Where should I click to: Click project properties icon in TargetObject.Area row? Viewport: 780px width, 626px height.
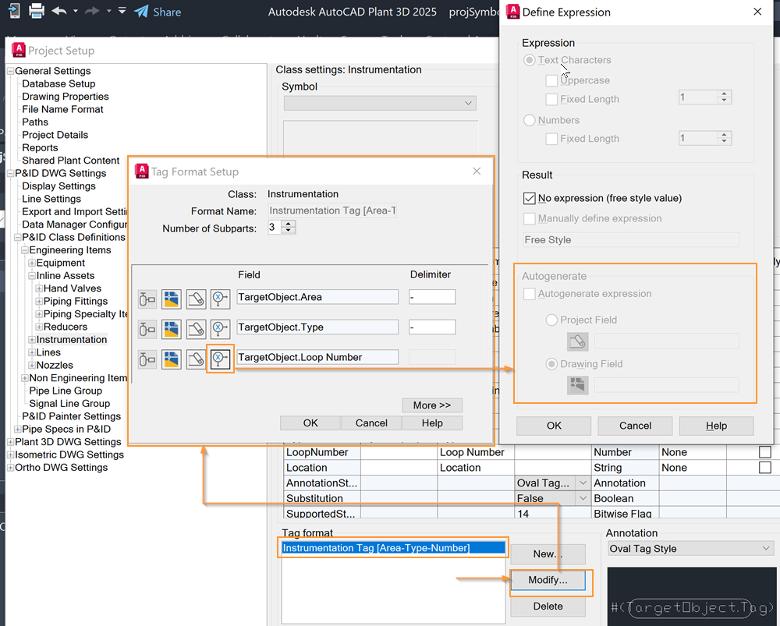coord(196,299)
